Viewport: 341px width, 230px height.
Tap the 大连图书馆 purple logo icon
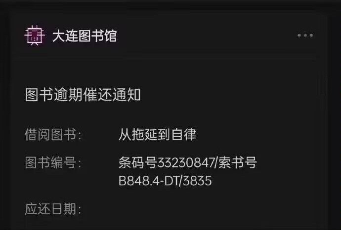click(35, 36)
